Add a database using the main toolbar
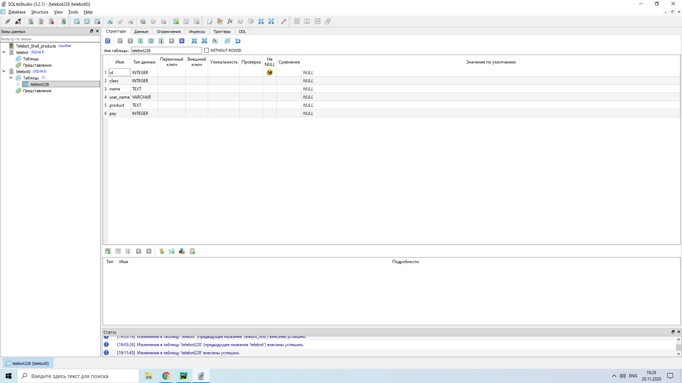Viewport: 682px width, 383px height. click(x=31, y=22)
